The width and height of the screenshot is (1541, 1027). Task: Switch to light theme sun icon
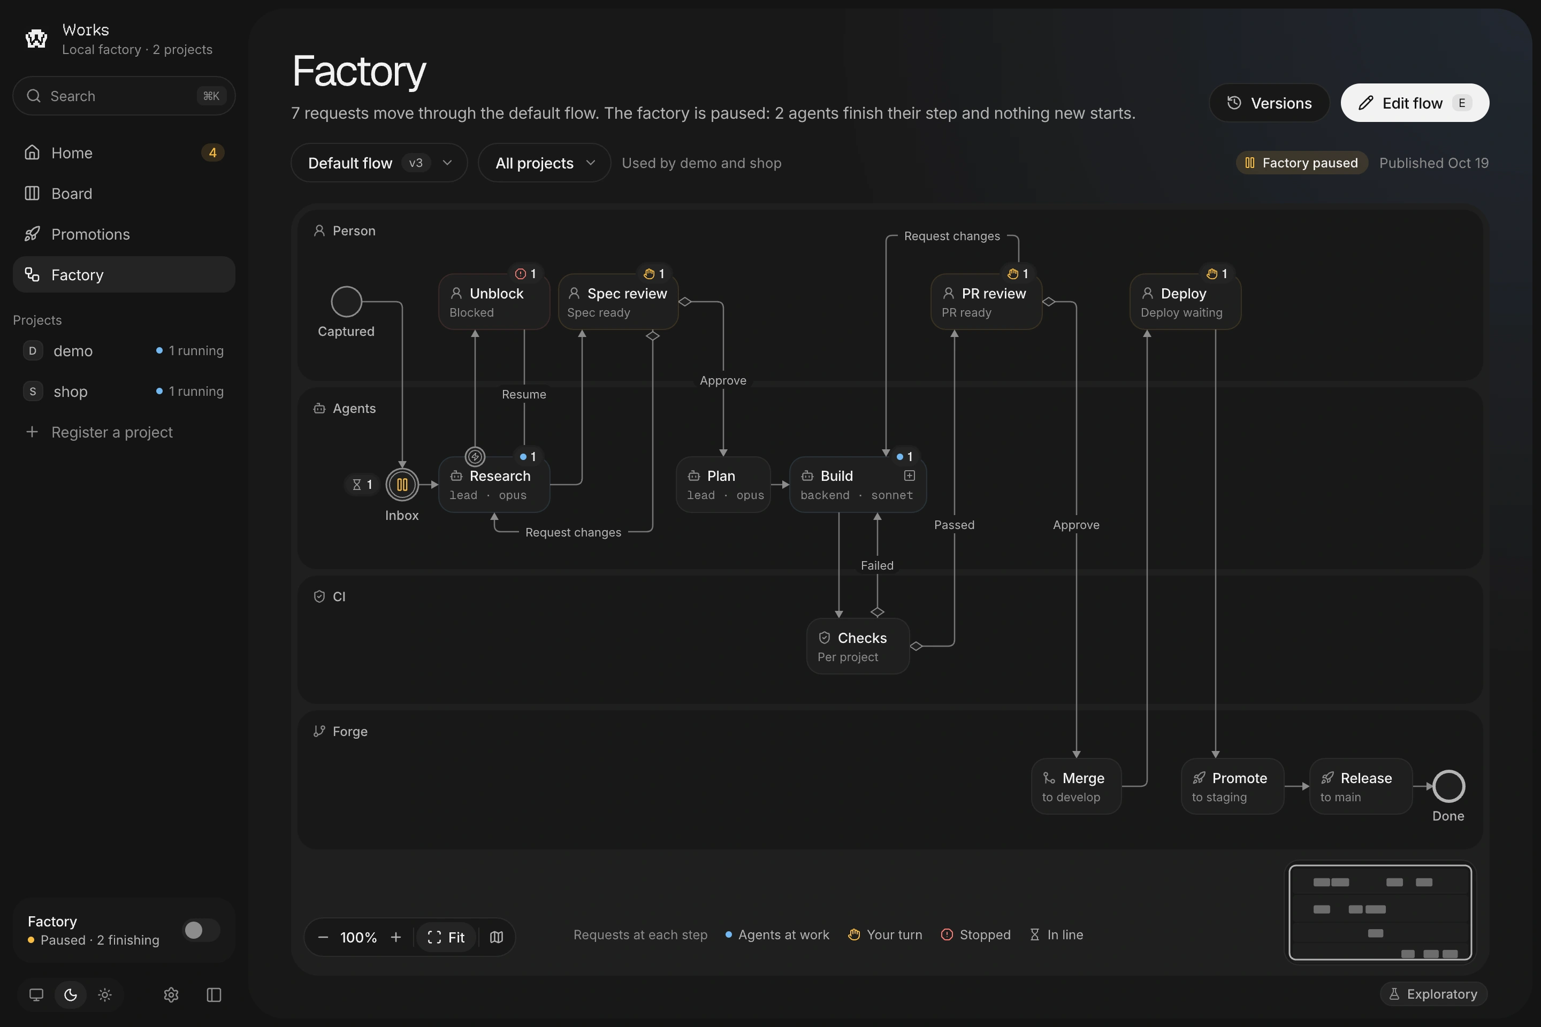click(x=105, y=994)
